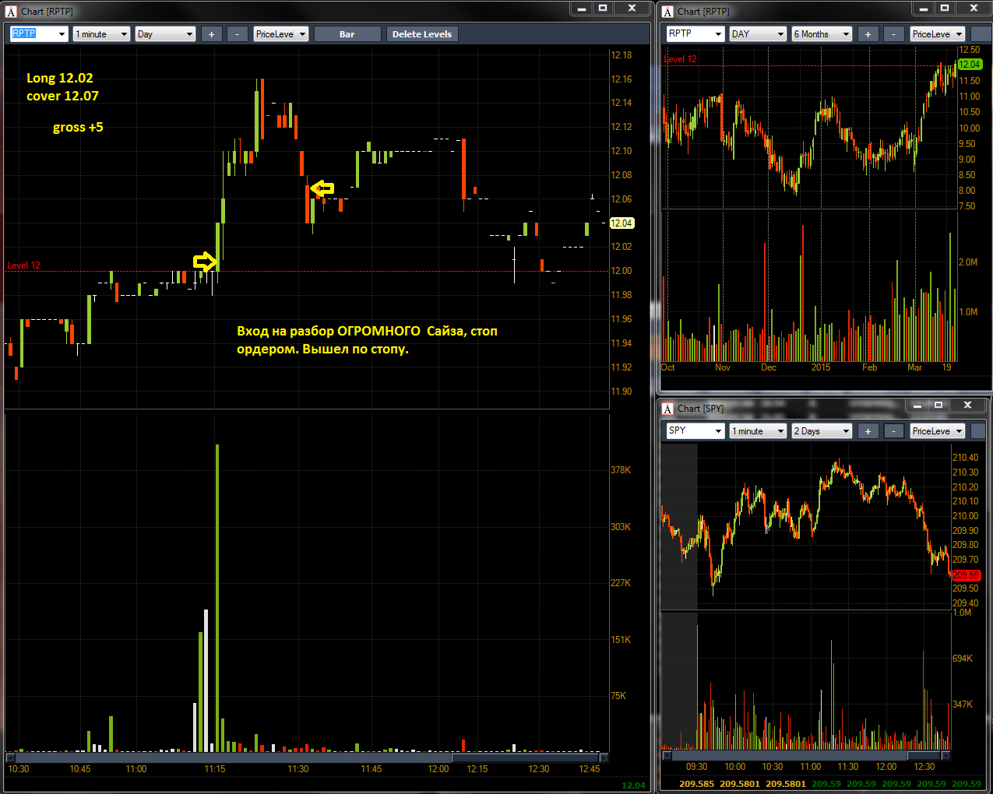Click the Bar chart type button
The image size is (993, 794).
347,34
